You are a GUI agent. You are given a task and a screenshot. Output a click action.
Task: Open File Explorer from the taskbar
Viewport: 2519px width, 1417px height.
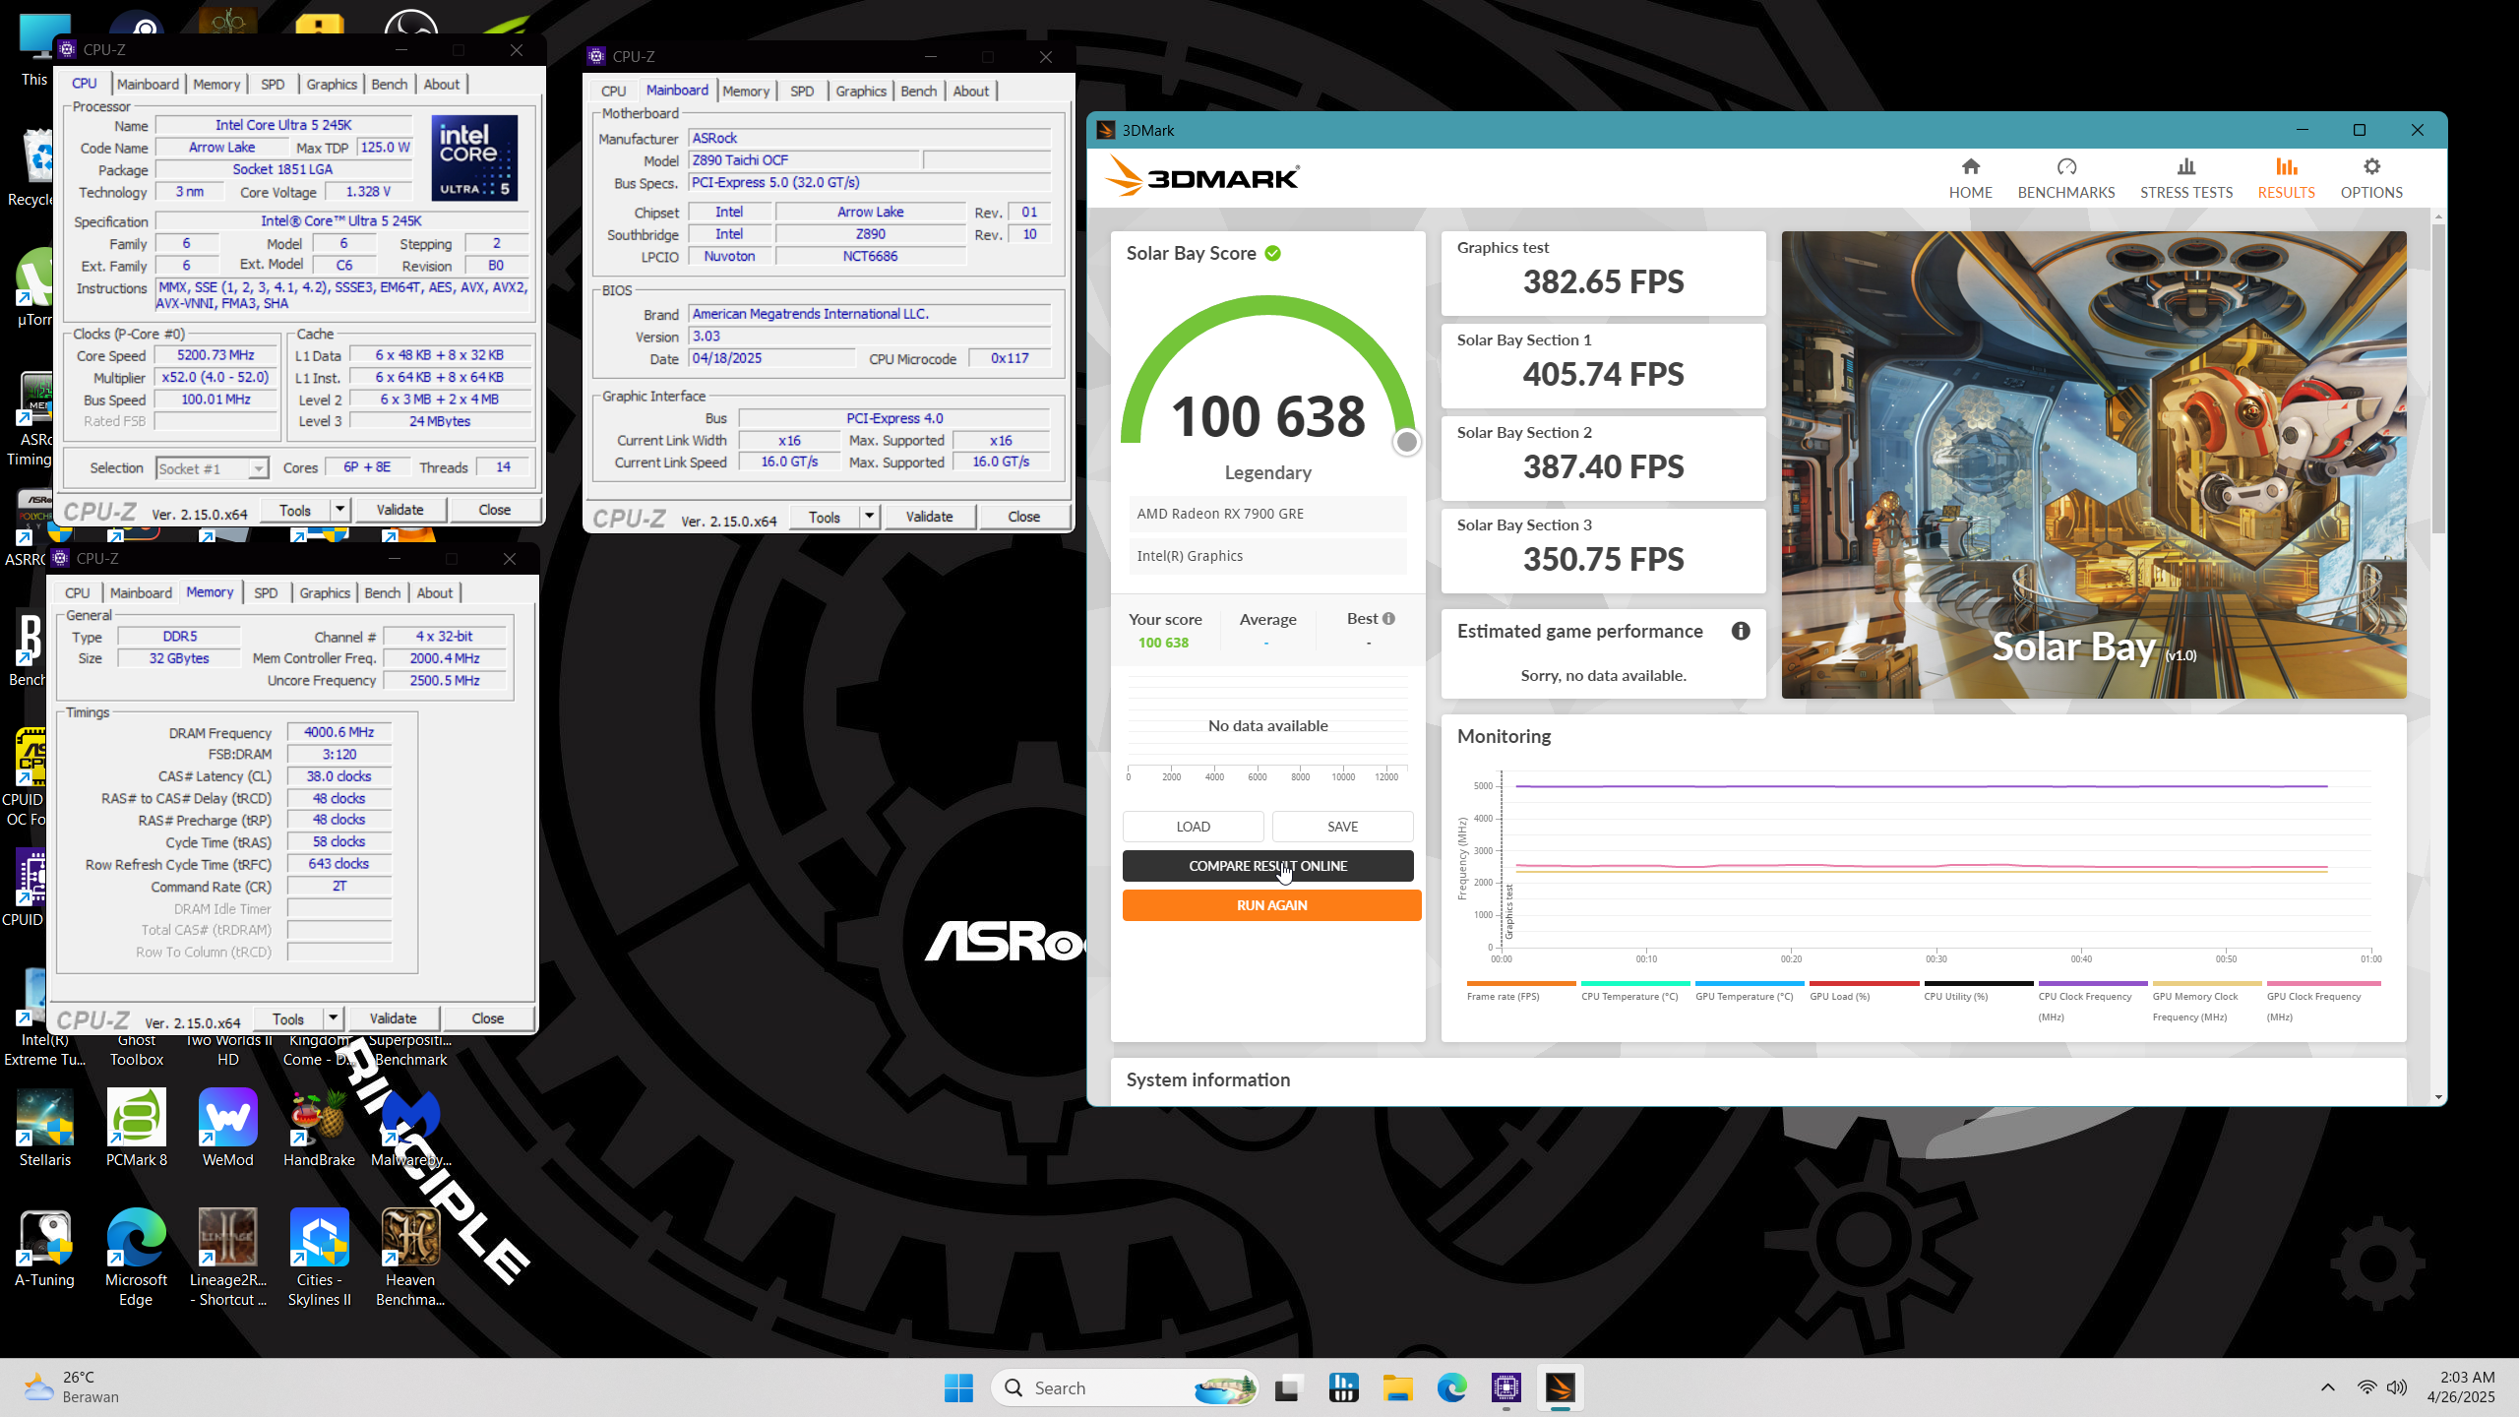click(x=1397, y=1388)
